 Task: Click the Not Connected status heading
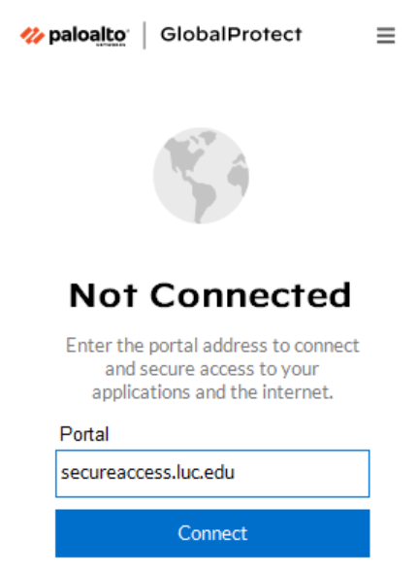click(210, 295)
